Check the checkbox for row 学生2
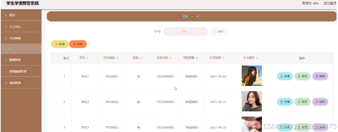Screen dimensions: 338x132 (56, 102)
